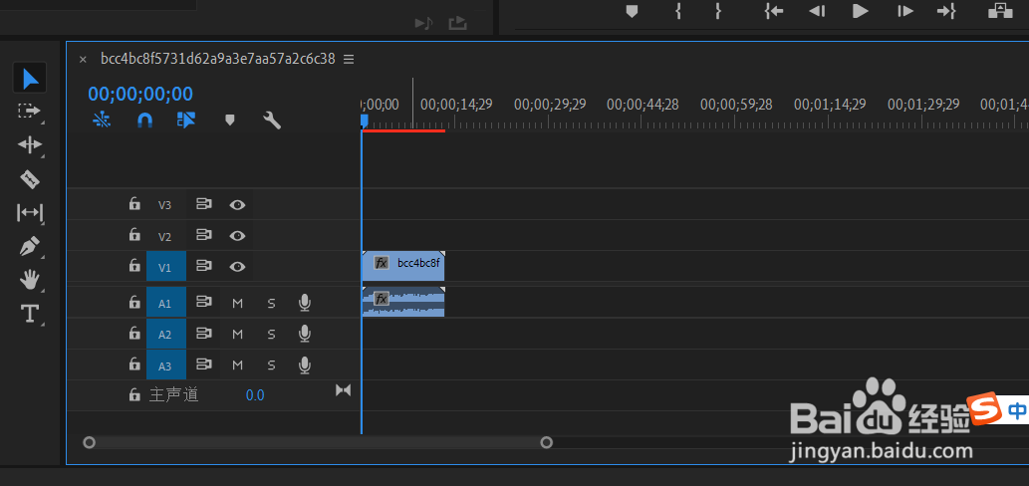The image size is (1029, 486).
Task: Close the bcc4bc8f sequence tab
Action: click(83, 60)
